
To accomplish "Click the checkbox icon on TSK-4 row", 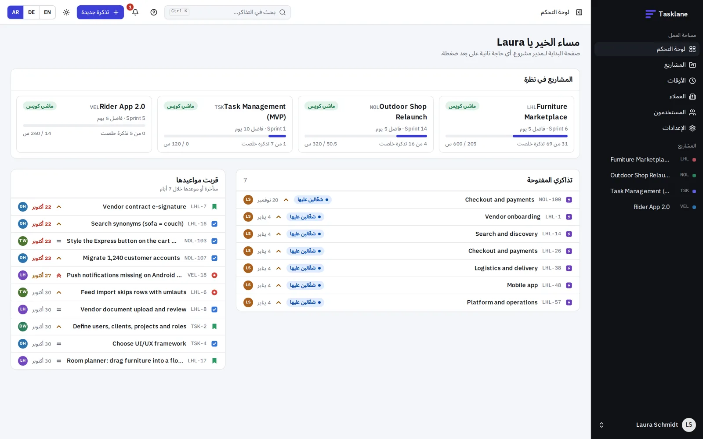I will tap(214, 344).
